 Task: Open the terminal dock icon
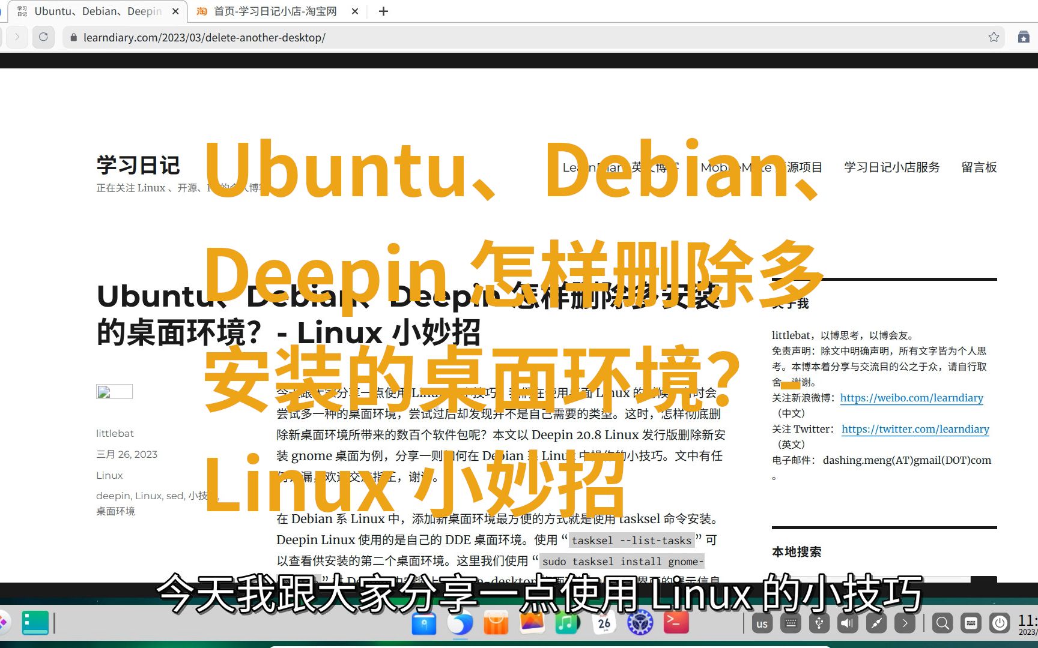(676, 623)
